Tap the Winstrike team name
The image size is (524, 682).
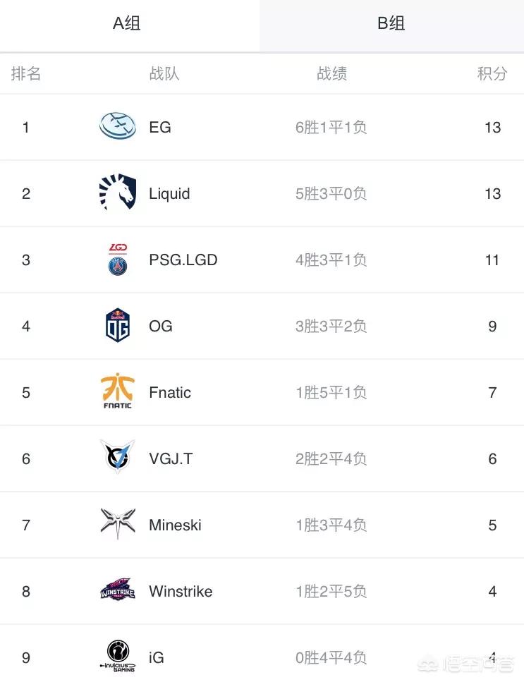tap(181, 591)
